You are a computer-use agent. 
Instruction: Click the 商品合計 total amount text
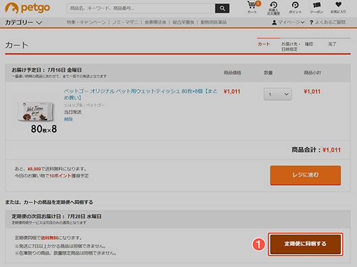[316, 150]
